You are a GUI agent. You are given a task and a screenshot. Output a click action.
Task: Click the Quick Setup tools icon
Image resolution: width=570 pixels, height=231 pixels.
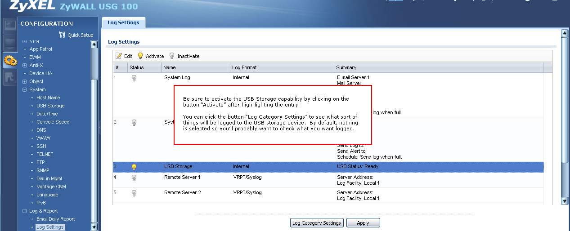pyautogui.click(x=62, y=35)
